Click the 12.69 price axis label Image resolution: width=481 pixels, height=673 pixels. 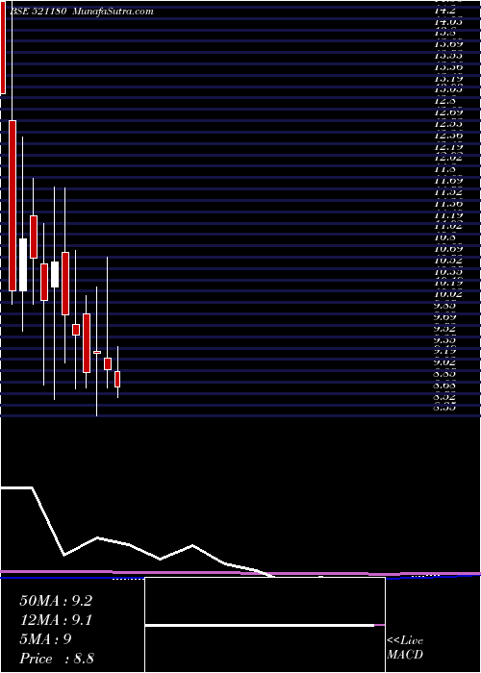pos(448,112)
